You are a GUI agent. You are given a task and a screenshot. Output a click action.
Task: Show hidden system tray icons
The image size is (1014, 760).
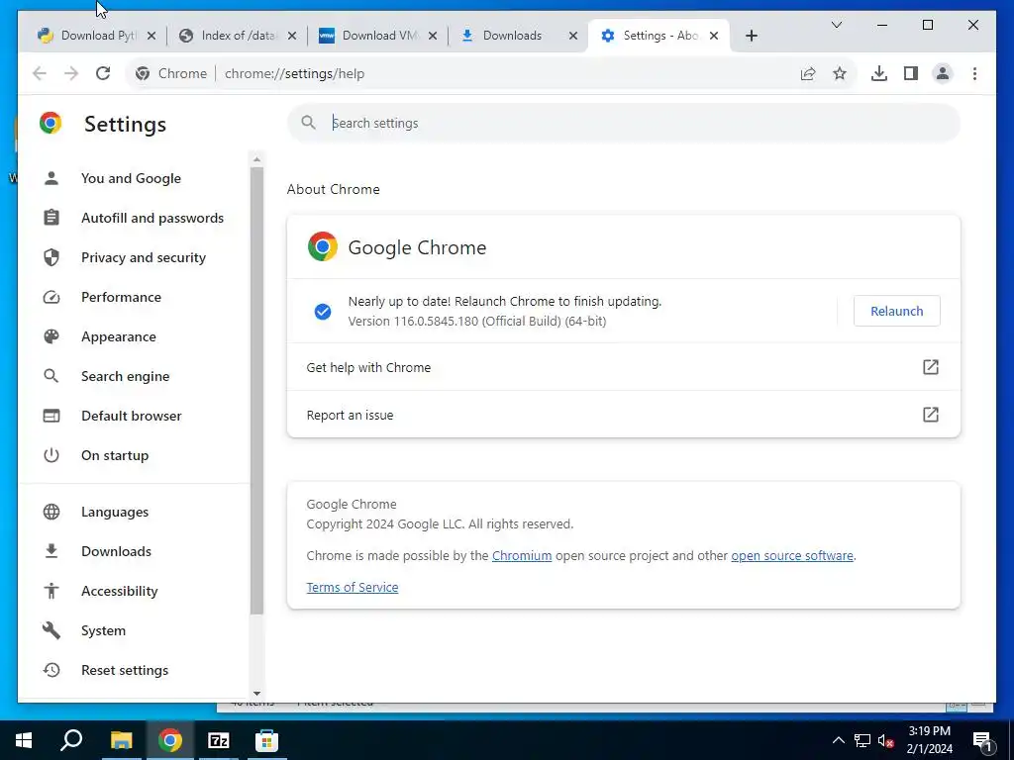838,740
